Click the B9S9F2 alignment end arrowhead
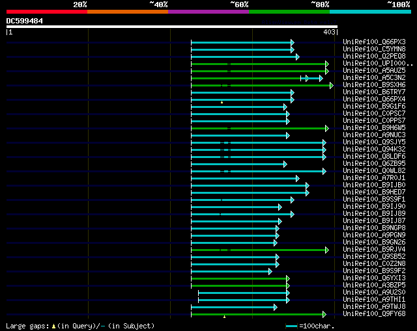 coord(270,272)
